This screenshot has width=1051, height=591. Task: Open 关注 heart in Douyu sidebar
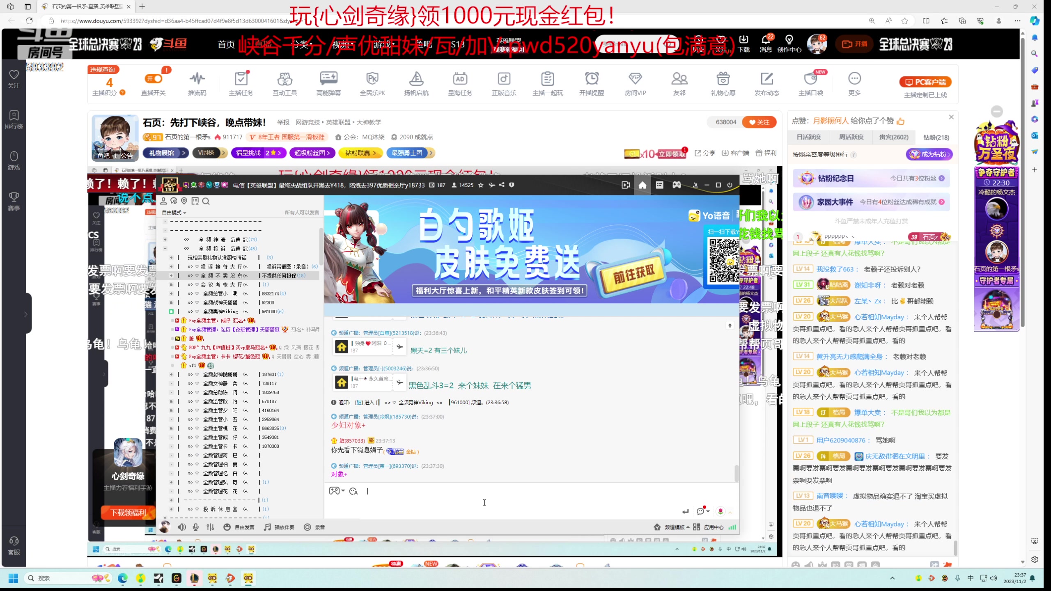14,79
